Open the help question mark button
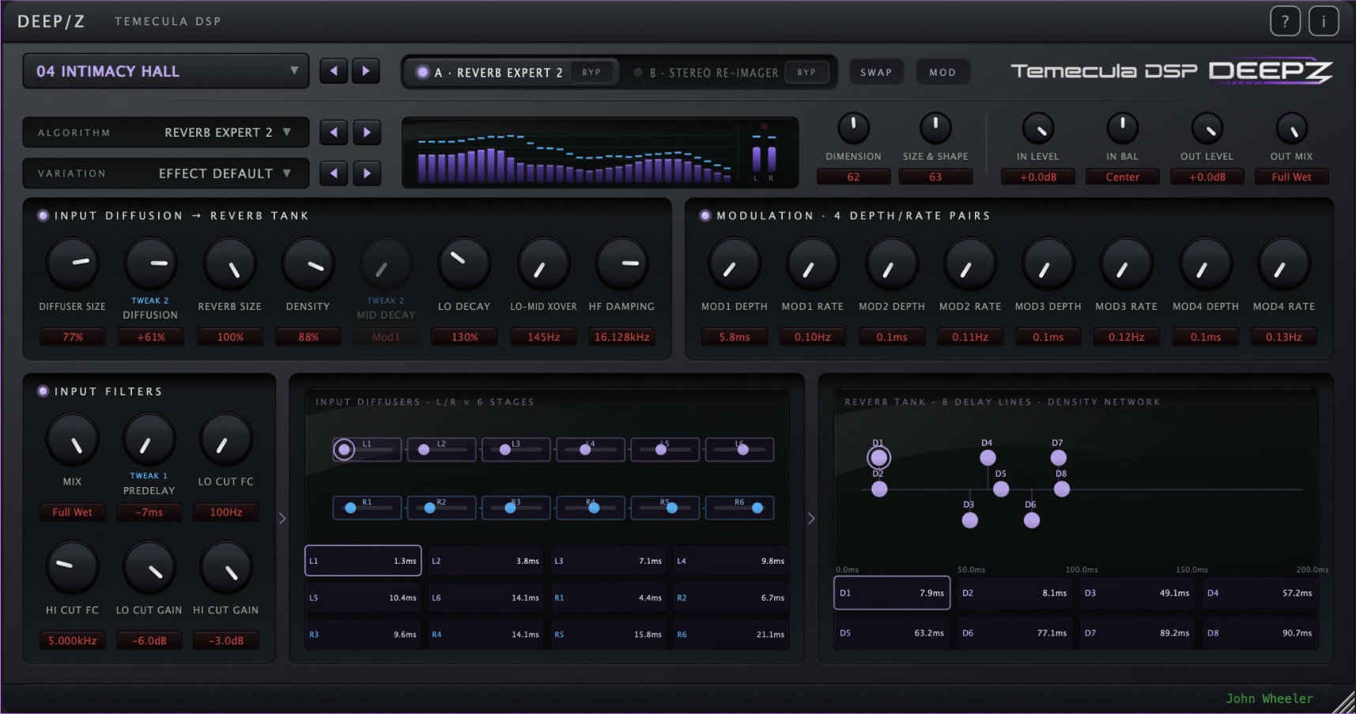 pos(1285,21)
